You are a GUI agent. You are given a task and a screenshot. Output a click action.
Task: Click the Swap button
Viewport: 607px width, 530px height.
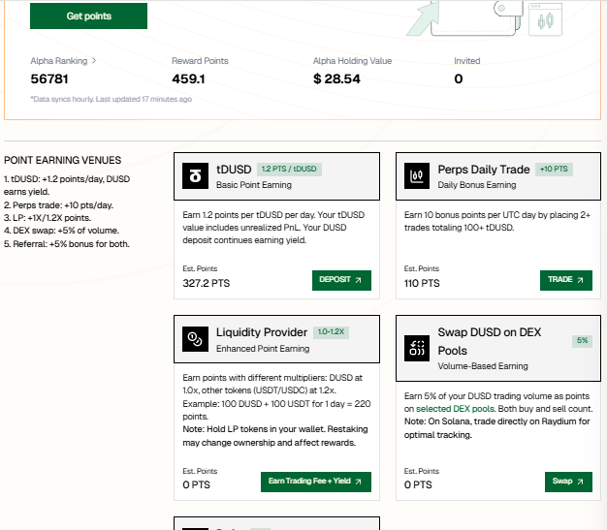pyautogui.click(x=568, y=482)
